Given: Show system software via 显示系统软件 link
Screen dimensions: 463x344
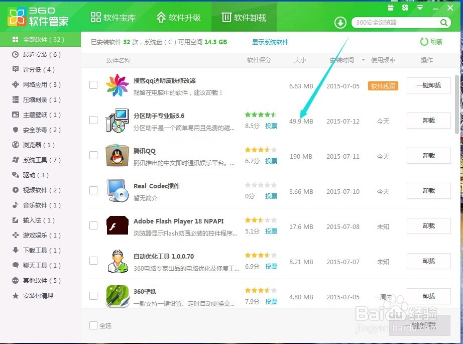Looking at the screenshot, I should coord(270,42).
